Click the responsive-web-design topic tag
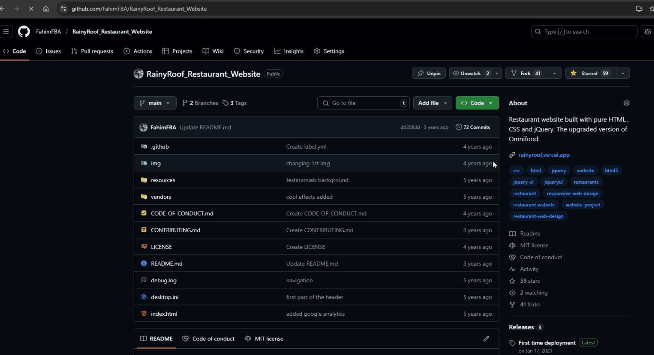 [572, 194]
